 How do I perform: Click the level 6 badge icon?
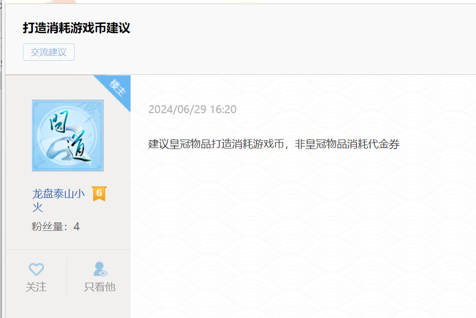click(x=99, y=193)
